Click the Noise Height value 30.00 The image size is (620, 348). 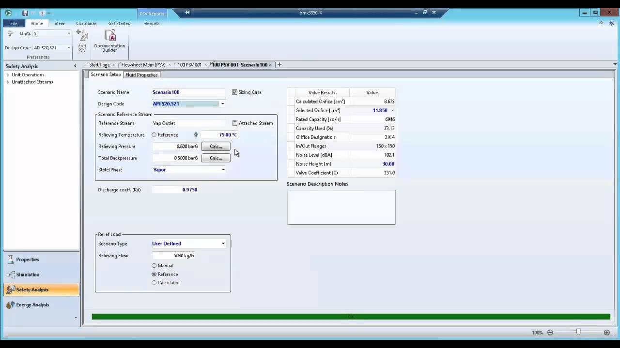[x=388, y=164]
